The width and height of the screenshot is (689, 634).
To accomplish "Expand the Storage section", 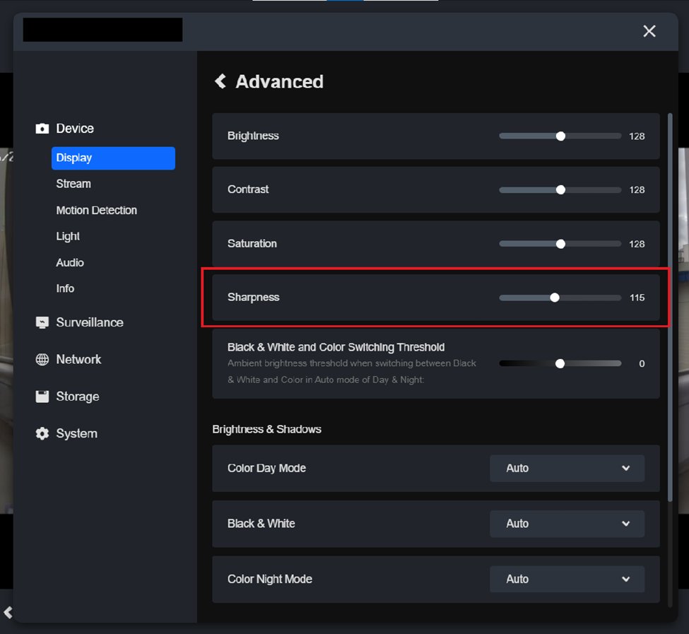I will pyautogui.click(x=78, y=397).
